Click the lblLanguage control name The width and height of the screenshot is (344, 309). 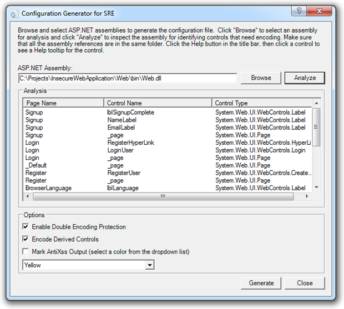coord(123,188)
